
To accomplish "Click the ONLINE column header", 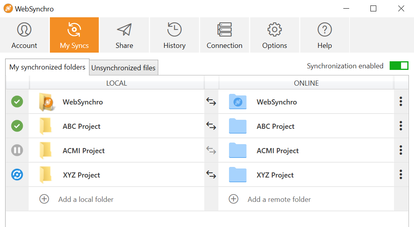I will [x=306, y=83].
